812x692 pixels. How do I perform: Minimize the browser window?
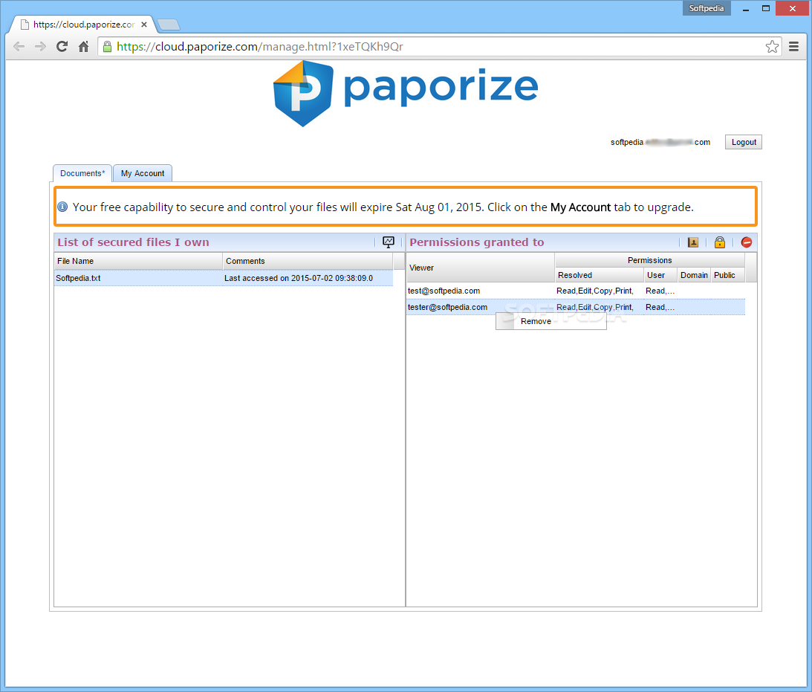(x=746, y=9)
